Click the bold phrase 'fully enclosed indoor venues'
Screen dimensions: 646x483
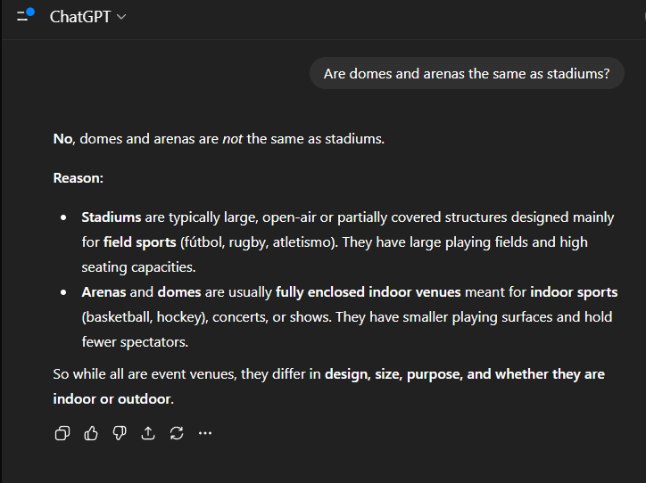pyautogui.click(x=368, y=292)
